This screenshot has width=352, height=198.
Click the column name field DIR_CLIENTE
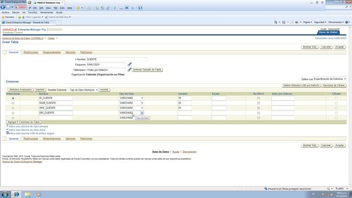click(x=56, y=113)
